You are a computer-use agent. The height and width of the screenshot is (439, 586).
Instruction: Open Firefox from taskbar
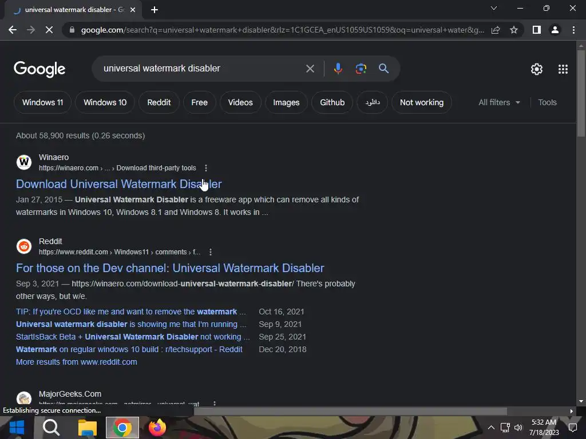[157, 428]
